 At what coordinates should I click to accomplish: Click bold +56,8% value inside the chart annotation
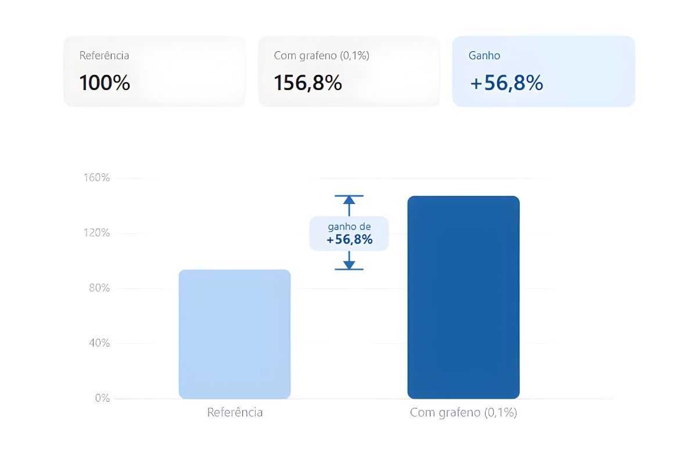[x=349, y=239]
